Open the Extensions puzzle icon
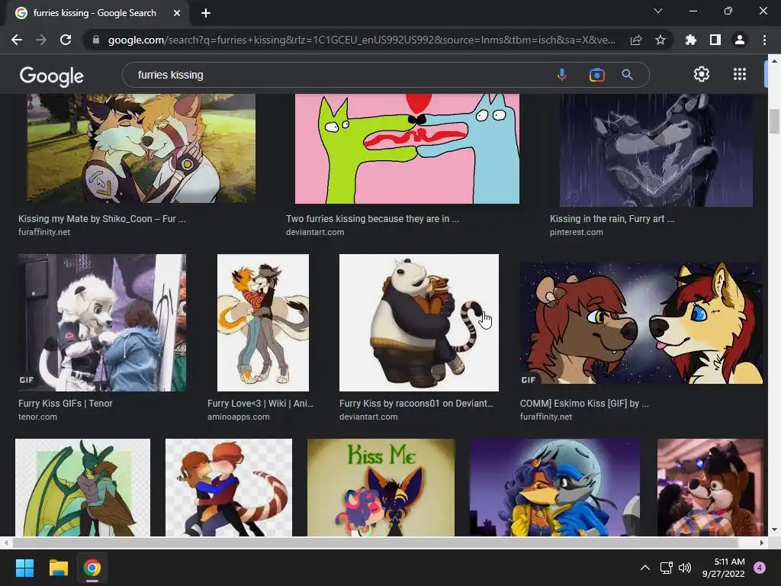The width and height of the screenshot is (781, 586). pos(691,40)
